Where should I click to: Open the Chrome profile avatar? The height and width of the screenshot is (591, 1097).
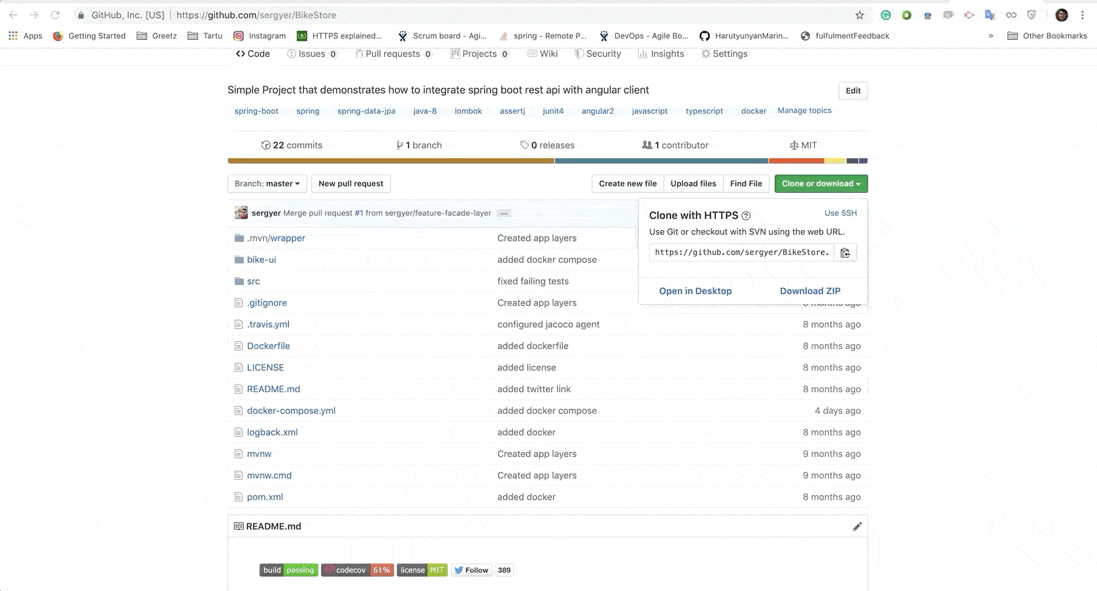(1062, 15)
